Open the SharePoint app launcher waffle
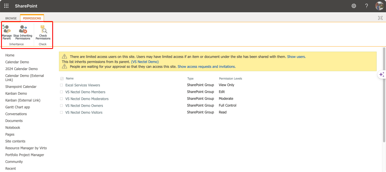 click(x=6, y=6)
